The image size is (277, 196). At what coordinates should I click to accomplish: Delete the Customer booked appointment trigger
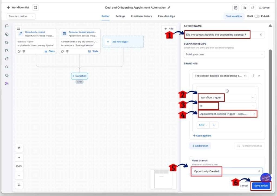pyautogui.click(x=67, y=51)
